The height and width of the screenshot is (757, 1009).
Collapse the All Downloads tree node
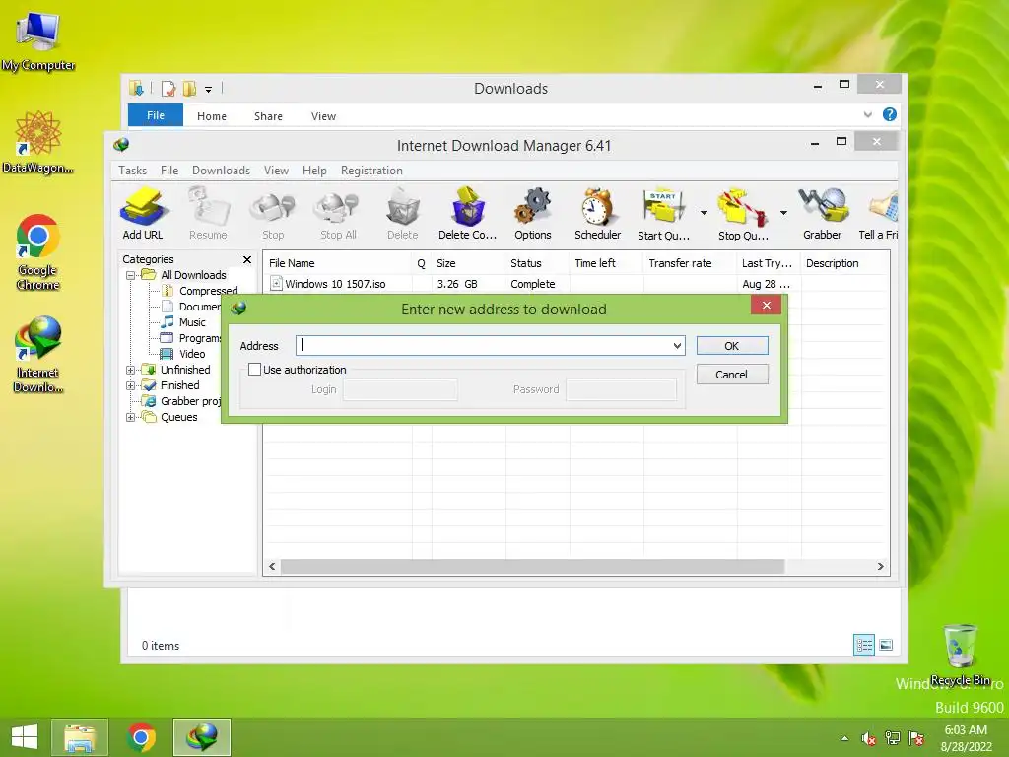pyautogui.click(x=131, y=276)
